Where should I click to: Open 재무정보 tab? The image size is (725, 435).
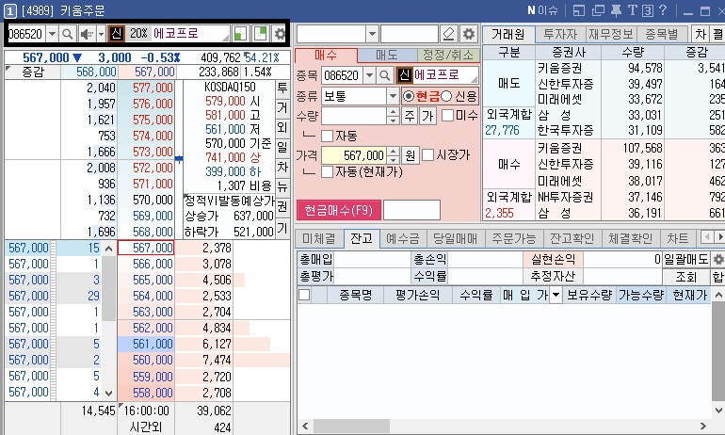pyautogui.click(x=611, y=34)
